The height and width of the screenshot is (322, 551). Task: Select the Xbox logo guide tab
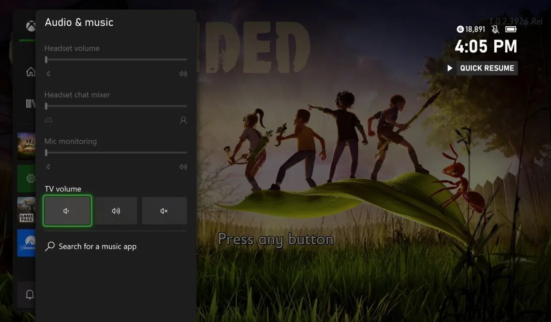31,26
